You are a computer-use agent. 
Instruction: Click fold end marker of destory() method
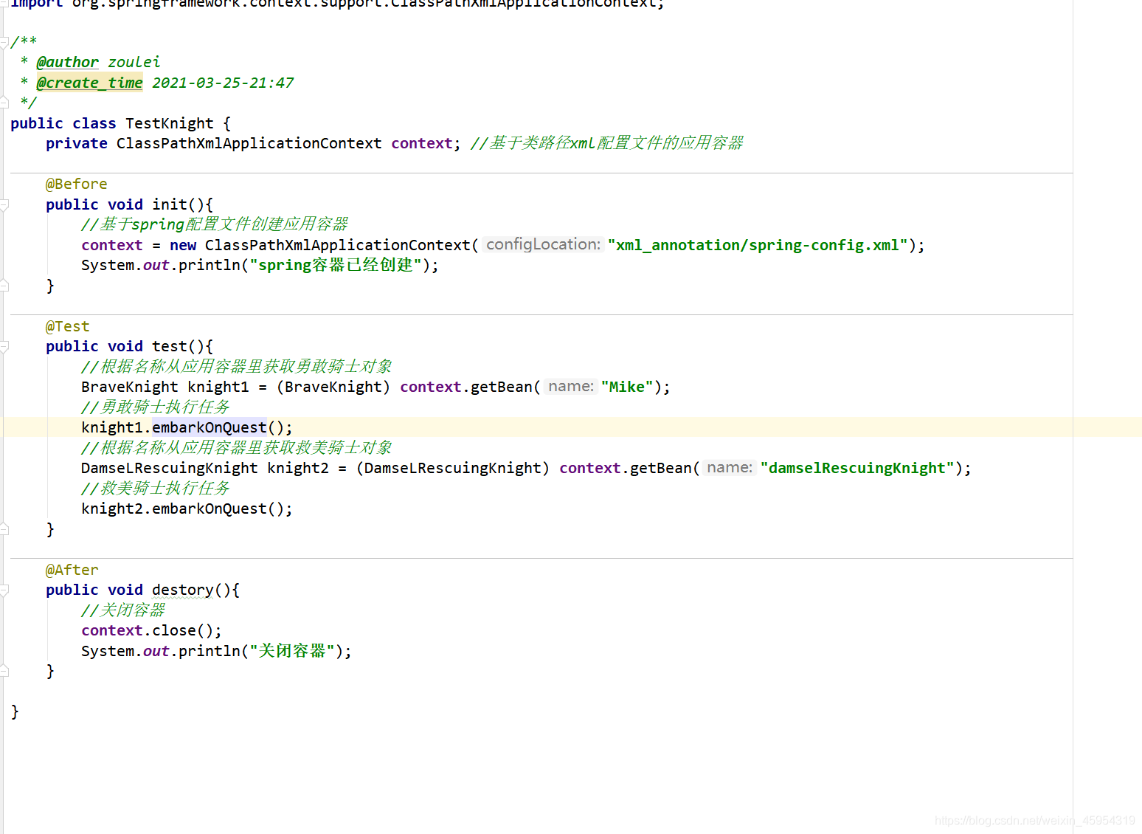pos(4,671)
